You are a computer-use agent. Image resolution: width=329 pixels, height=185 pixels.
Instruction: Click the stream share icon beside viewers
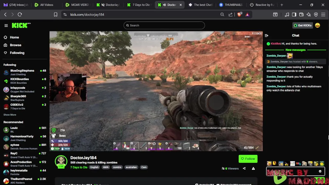[x=244, y=169]
